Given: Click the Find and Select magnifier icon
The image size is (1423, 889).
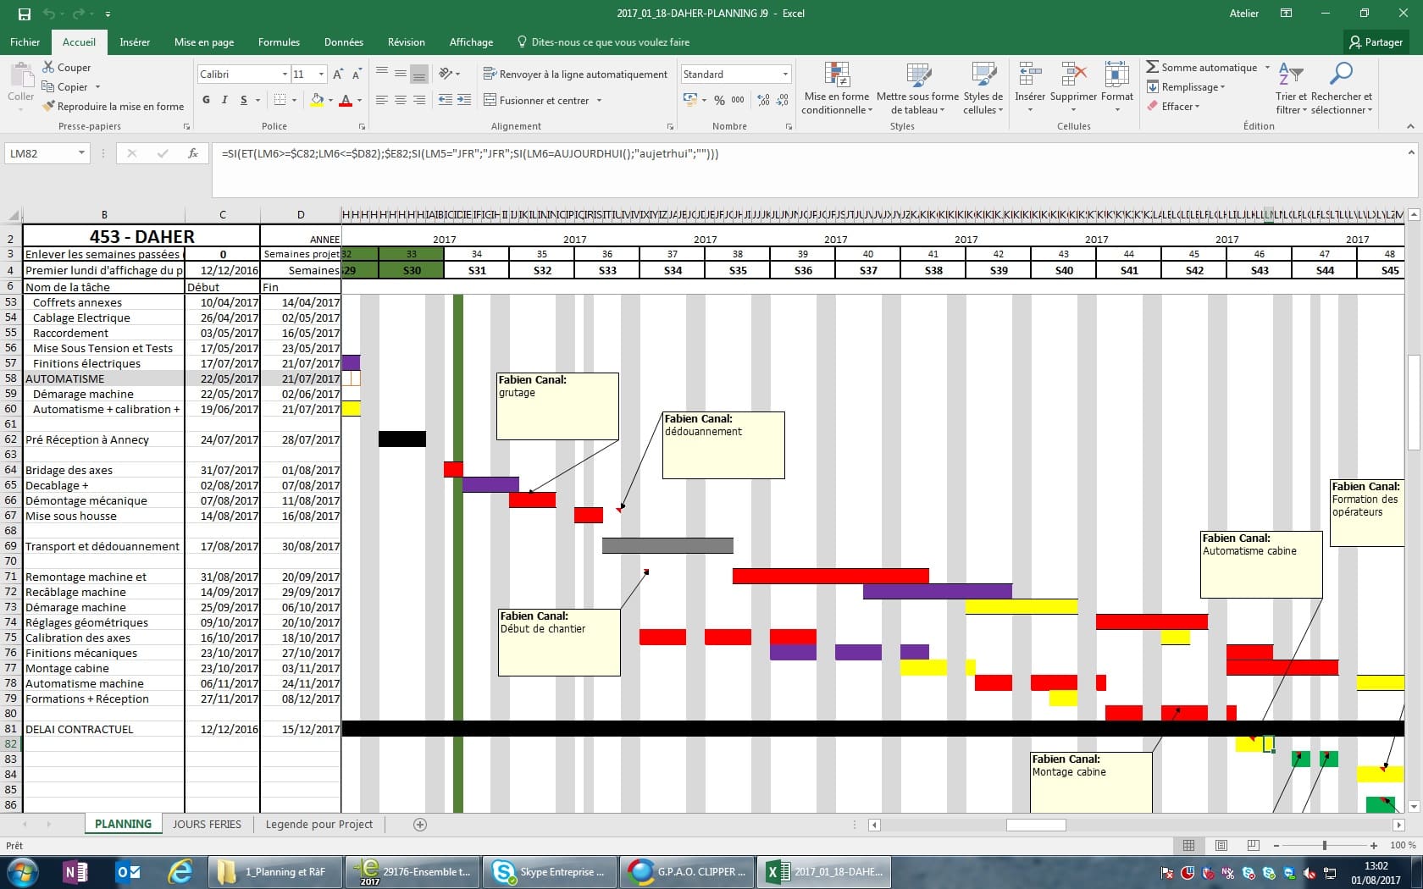Looking at the screenshot, I should (1341, 75).
